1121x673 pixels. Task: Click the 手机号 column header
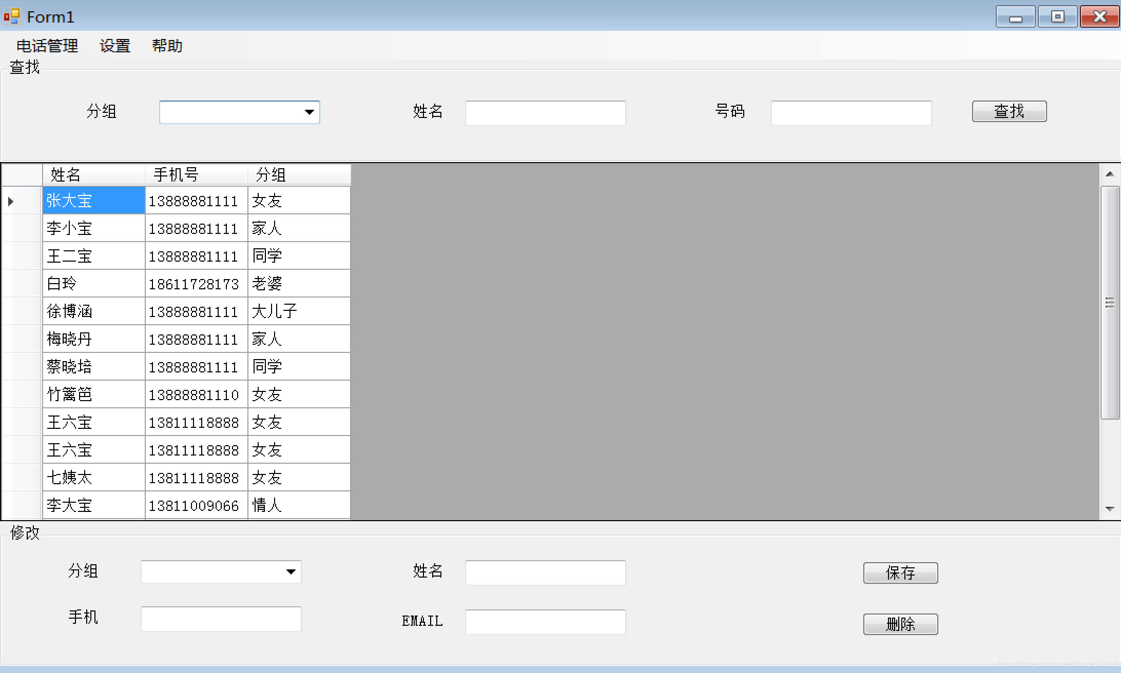pos(197,175)
